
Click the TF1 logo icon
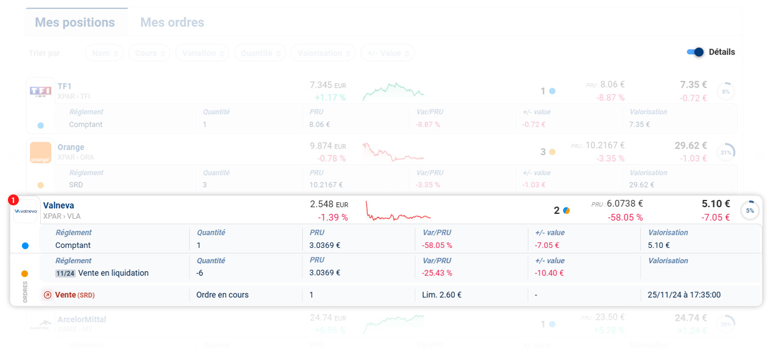point(40,91)
